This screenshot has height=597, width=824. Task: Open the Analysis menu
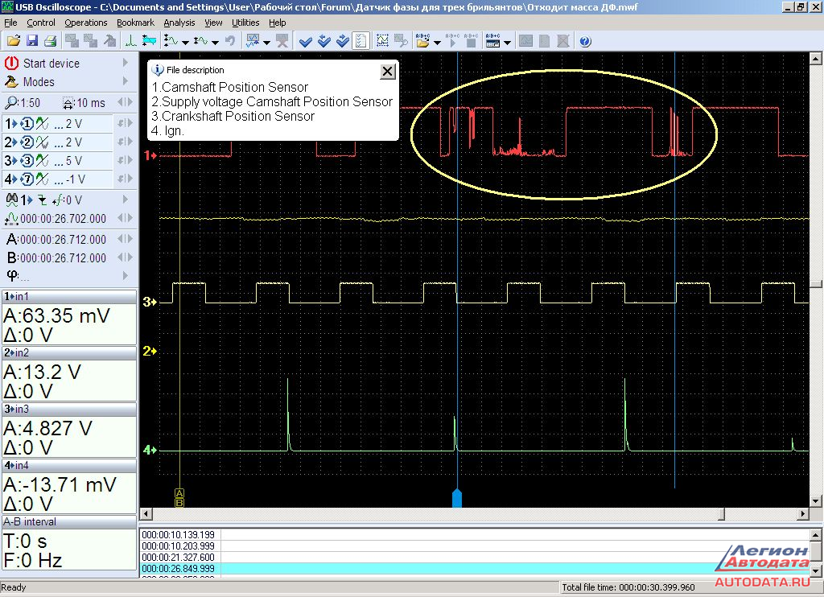pyautogui.click(x=179, y=23)
